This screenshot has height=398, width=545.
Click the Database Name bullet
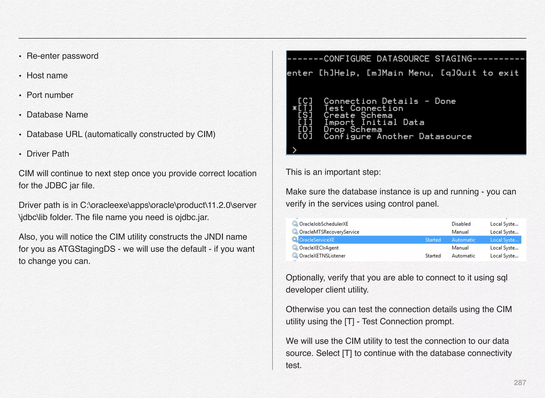57,115
